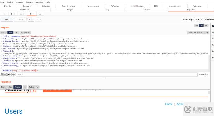Select Repeater sub-tab 1
This screenshot has width=214, height=116.
pos(2,14)
